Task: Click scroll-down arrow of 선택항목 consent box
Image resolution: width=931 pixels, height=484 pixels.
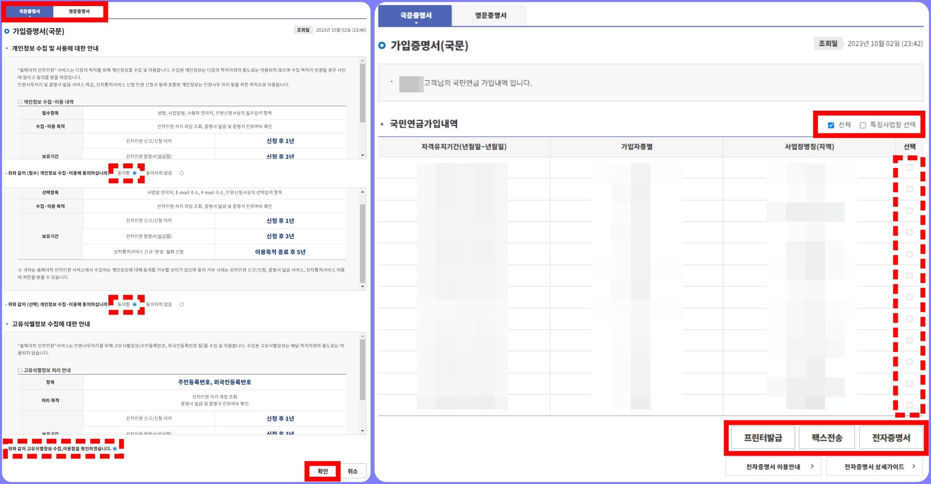Action: coord(362,287)
